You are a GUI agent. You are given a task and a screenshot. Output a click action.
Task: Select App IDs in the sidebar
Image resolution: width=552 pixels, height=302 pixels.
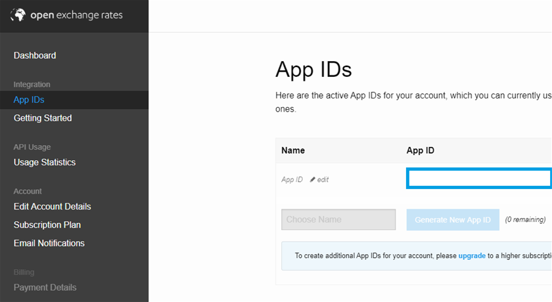tap(29, 100)
